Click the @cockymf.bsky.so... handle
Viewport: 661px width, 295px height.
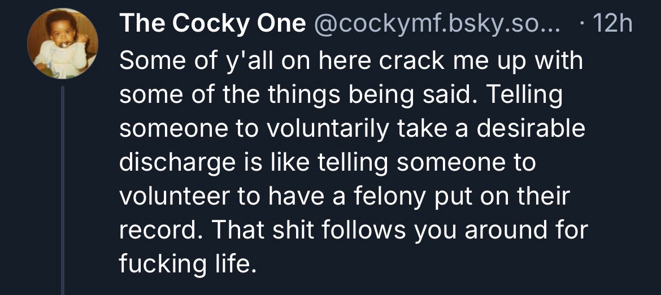tap(434, 24)
